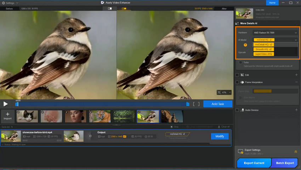Screen dimensions: 301x170
Task: Select the cat sample thumbnail
Action: pos(27,116)
